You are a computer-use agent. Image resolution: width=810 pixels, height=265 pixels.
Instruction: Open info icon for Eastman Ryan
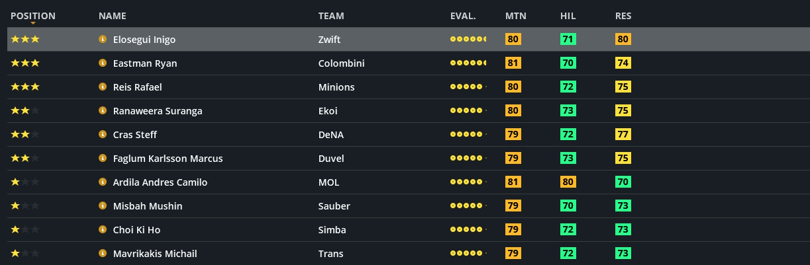tap(103, 63)
